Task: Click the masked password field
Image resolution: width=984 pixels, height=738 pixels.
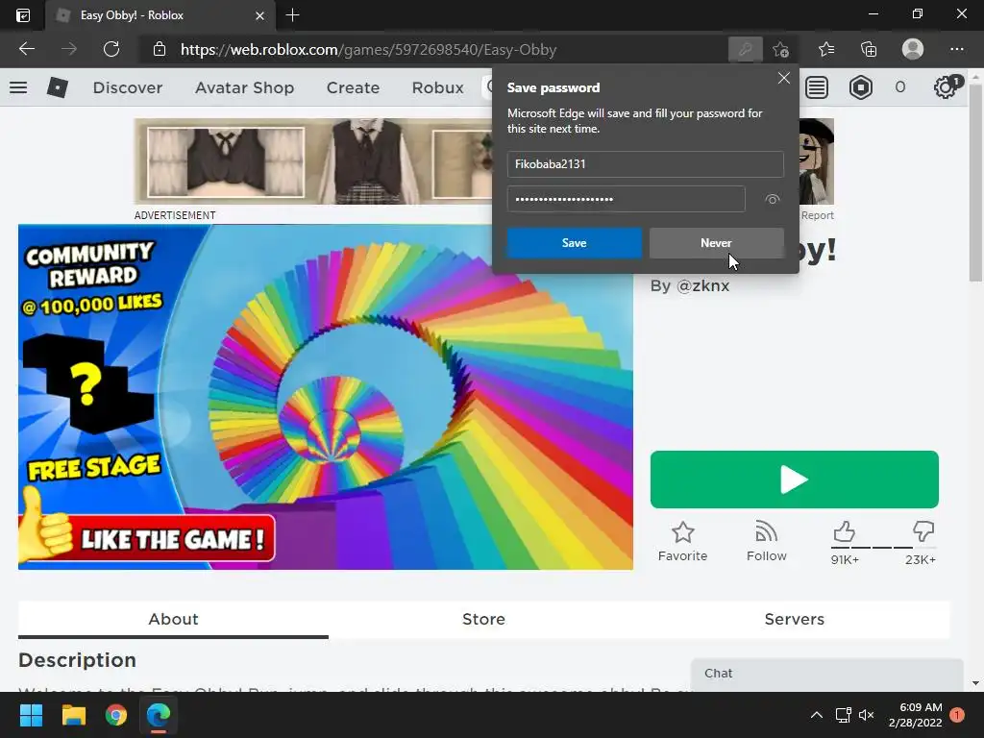Action: point(626,199)
